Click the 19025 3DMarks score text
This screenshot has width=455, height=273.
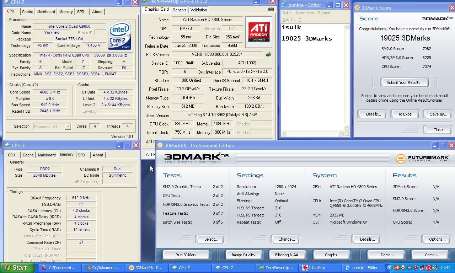pyautogui.click(x=405, y=38)
